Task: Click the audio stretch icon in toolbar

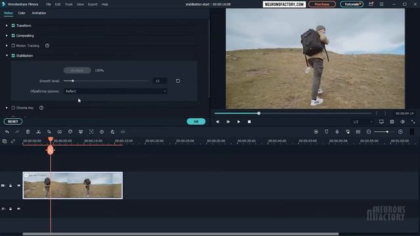Action: pos(123,132)
